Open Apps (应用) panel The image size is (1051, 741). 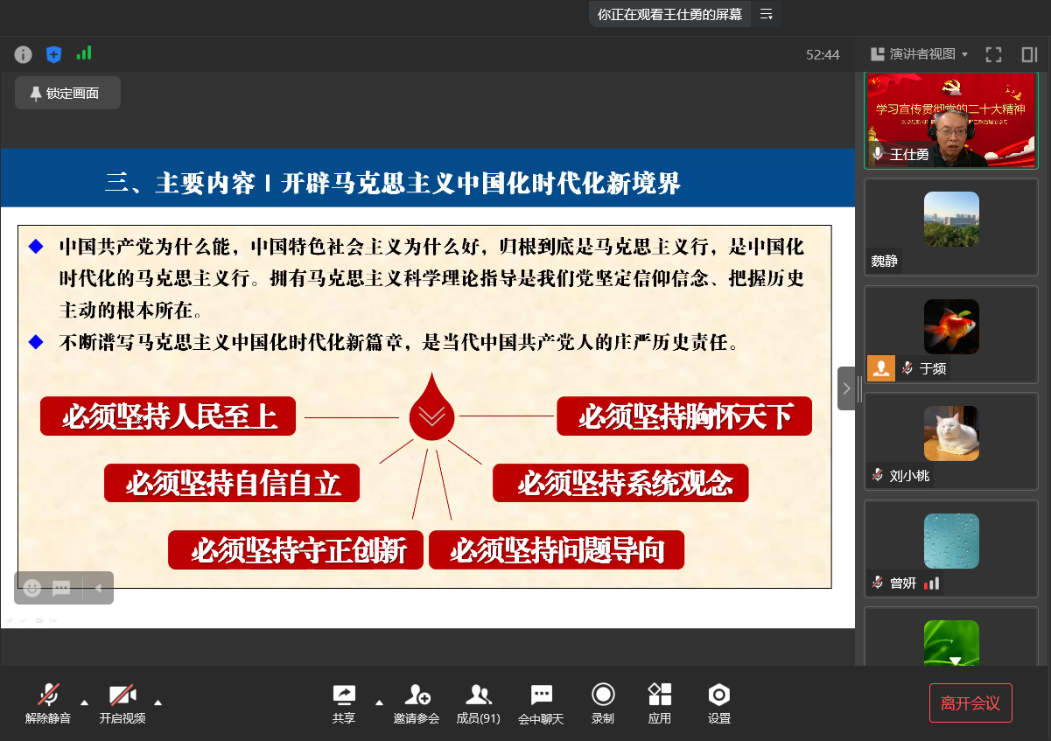tap(660, 704)
